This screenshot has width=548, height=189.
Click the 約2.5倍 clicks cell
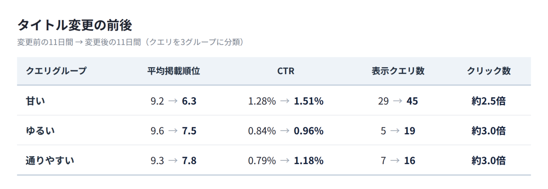click(489, 101)
